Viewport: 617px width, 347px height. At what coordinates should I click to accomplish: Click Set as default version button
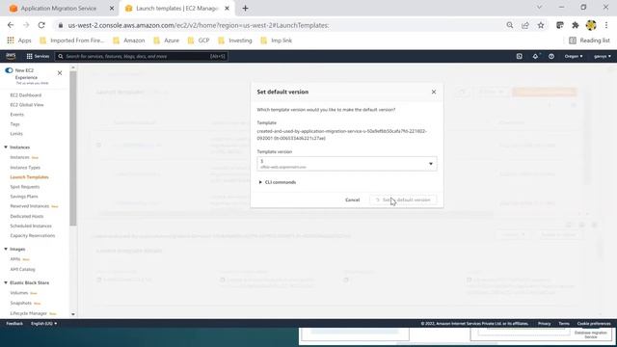pos(403,200)
